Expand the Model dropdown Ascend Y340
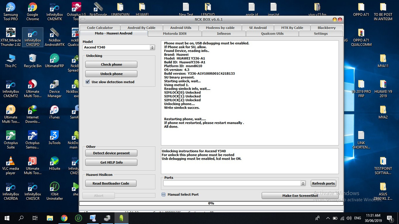This screenshot has height=224, width=399. (152, 47)
